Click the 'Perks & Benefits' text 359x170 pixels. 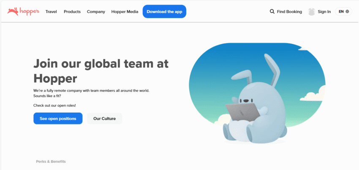point(51,162)
